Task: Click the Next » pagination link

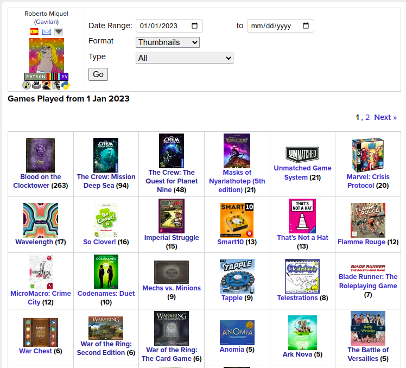Action: [385, 117]
